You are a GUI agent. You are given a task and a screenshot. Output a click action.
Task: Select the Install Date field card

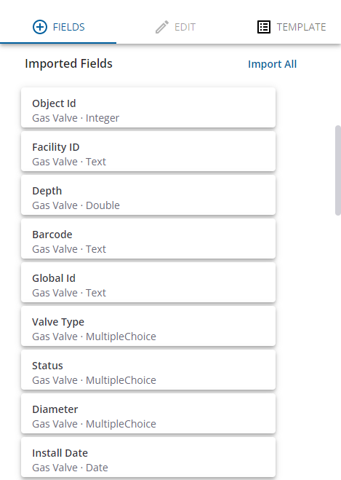pyautogui.click(x=148, y=457)
